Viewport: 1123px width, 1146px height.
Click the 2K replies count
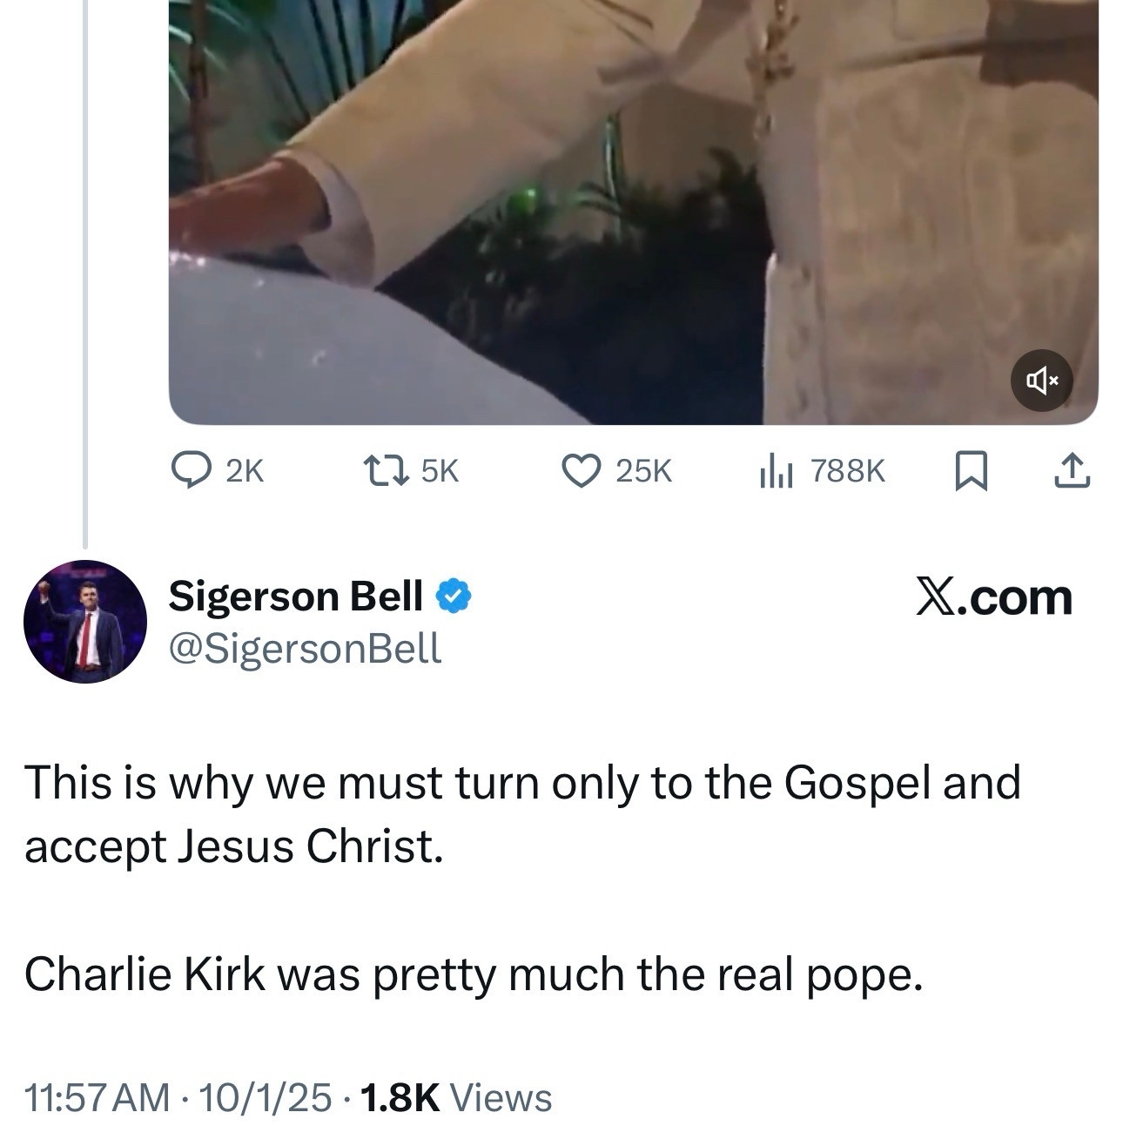point(244,471)
